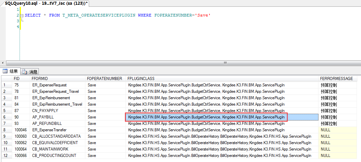Click the AP_REFUNDBILL cell
Screen dimensions: 361x162
(x=58, y=124)
